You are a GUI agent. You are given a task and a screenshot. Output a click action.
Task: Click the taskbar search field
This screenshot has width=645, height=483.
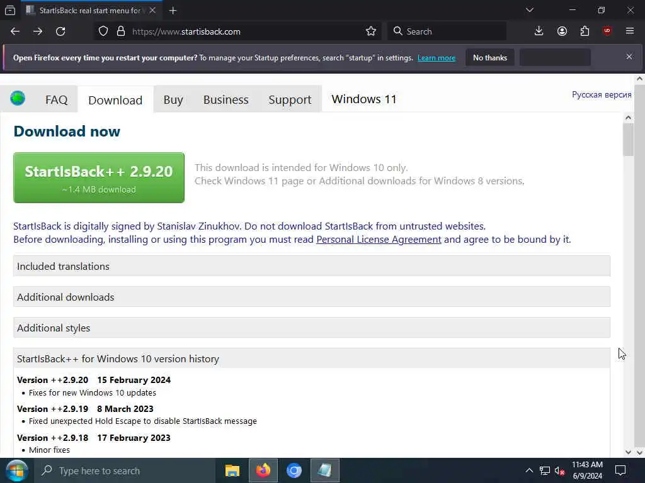[125, 470]
